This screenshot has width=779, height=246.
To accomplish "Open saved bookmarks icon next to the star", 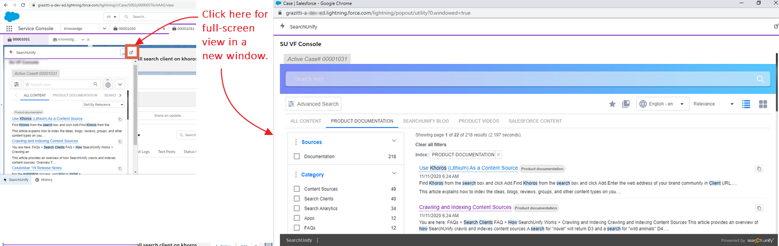I will (626, 104).
